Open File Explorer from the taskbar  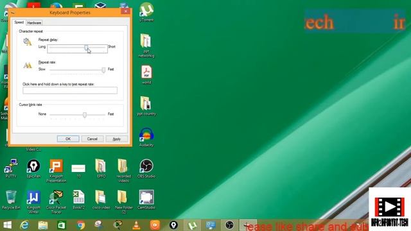(x=43, y=225)
